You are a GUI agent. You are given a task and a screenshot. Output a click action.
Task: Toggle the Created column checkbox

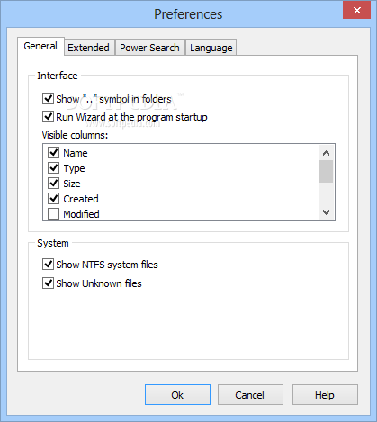[53, 199]
